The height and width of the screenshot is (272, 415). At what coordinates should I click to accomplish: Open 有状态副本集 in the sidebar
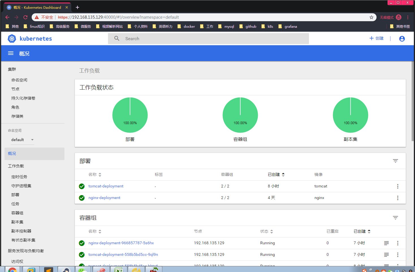point(23,240)
